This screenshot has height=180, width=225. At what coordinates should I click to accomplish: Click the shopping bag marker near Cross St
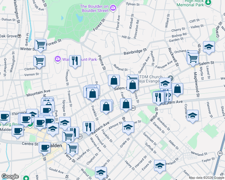pos(133,85)
